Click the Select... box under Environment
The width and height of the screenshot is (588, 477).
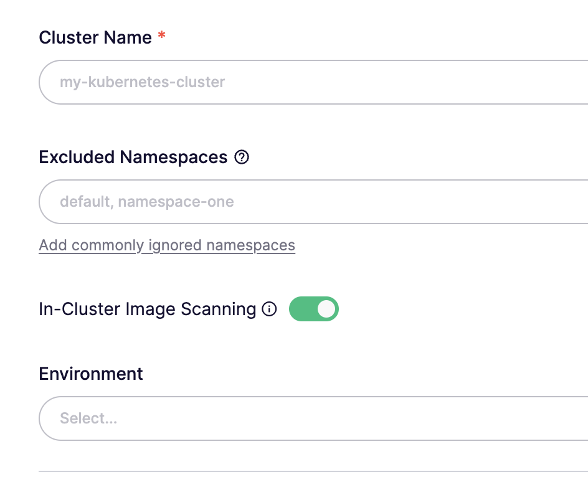click(249, 418)
